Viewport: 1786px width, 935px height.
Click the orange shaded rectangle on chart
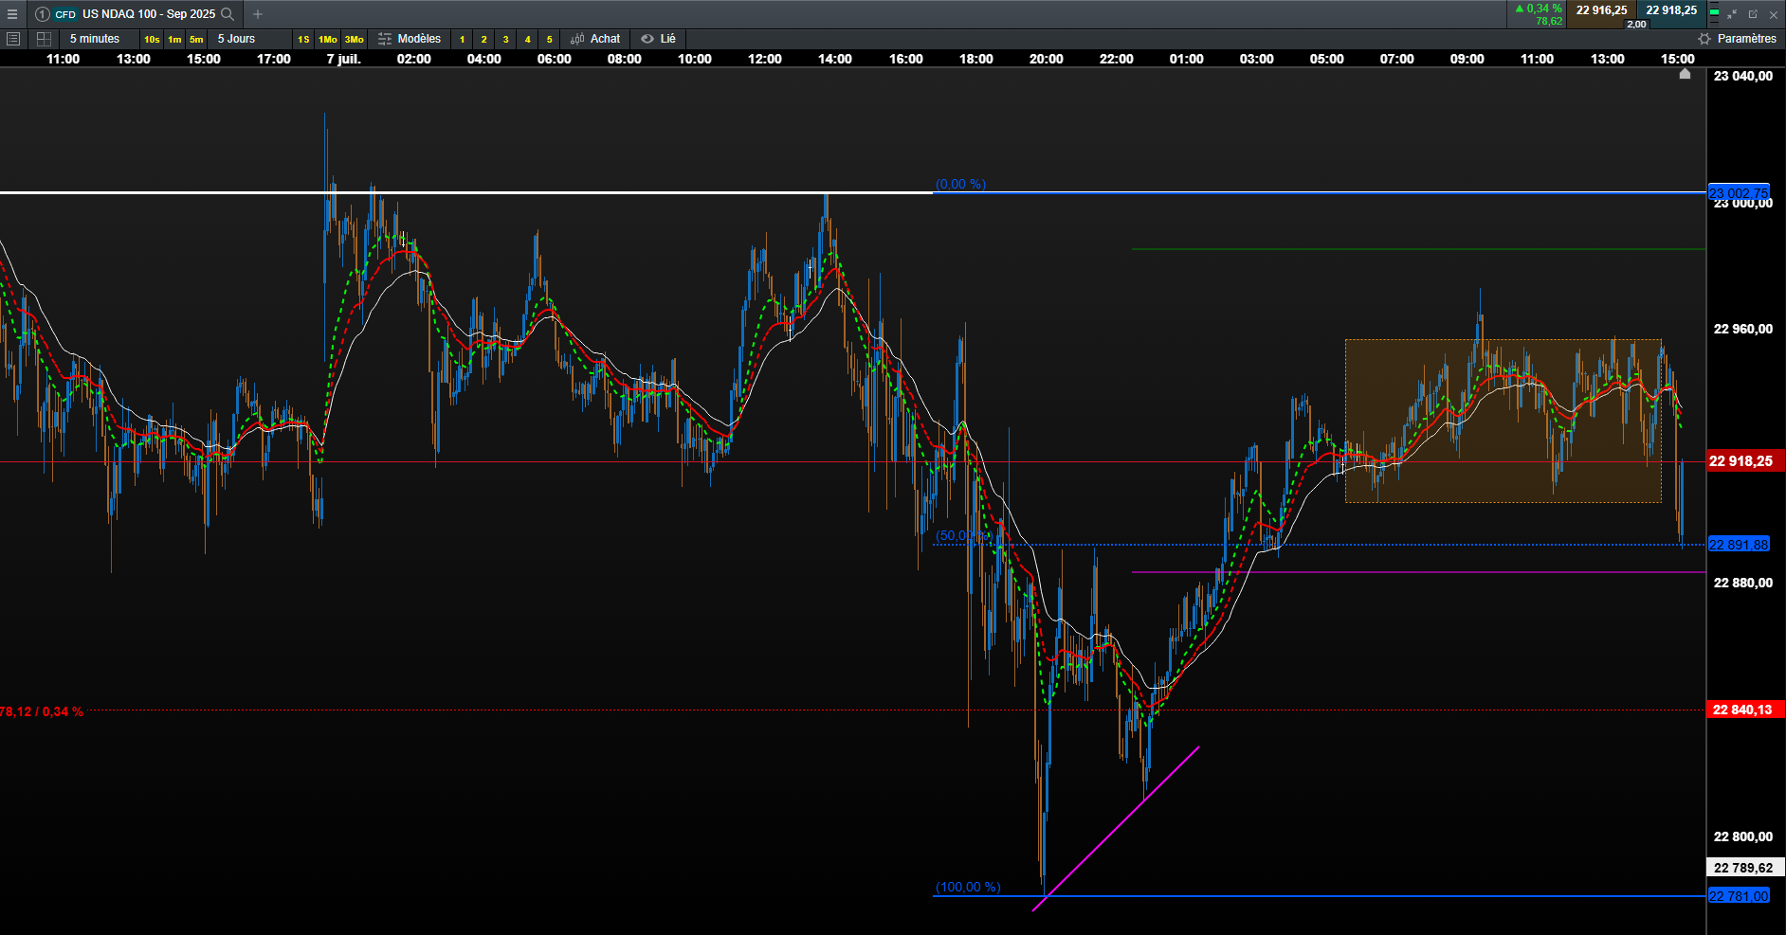click(x=1503, y=421)
